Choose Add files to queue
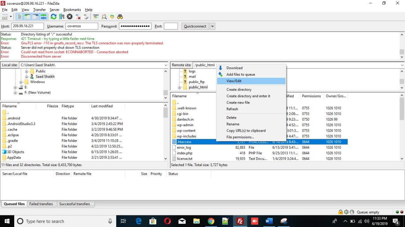This screenshot has width=405, height=227. coord(251,75)
